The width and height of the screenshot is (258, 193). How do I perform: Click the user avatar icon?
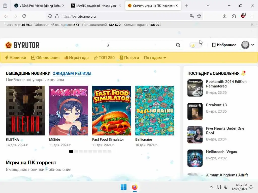[x=245, y=45]
